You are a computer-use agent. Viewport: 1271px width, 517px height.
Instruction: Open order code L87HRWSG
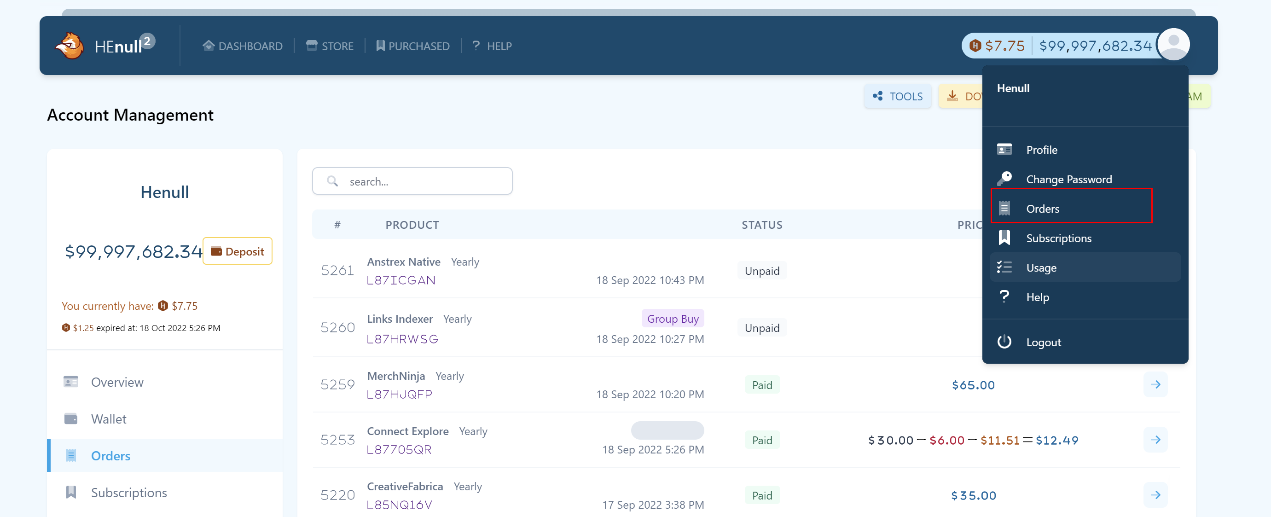coord(402,339)
